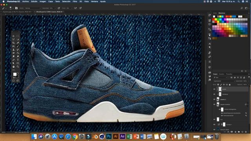Select the Rectangle shape tool
Screen dimensions: 251x141
point(18,63)
